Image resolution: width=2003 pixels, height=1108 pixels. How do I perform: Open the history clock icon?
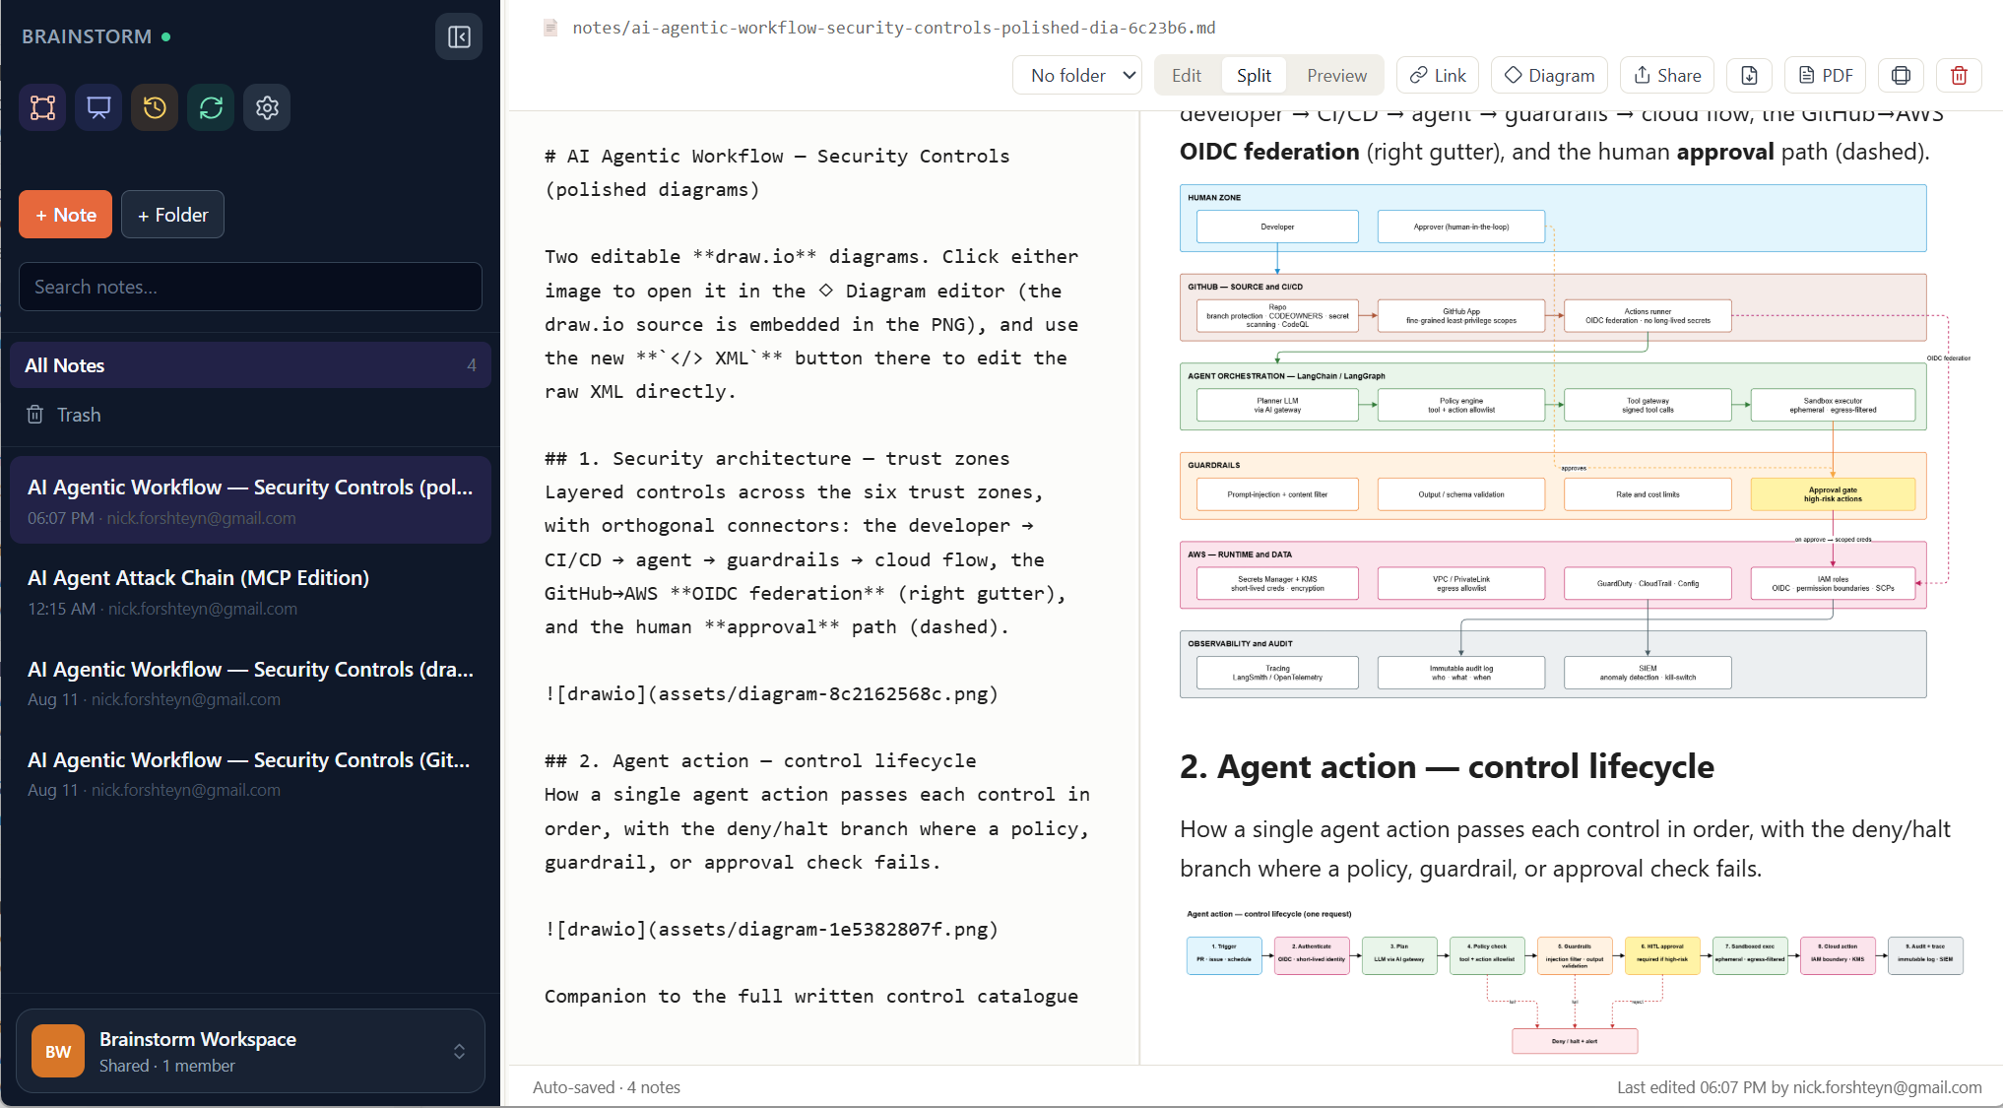point(155,107)
